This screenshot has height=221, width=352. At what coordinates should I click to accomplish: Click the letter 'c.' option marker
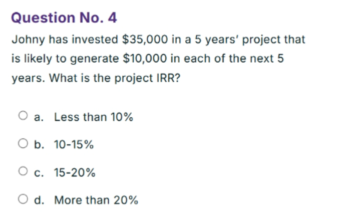tap(39, 173)
